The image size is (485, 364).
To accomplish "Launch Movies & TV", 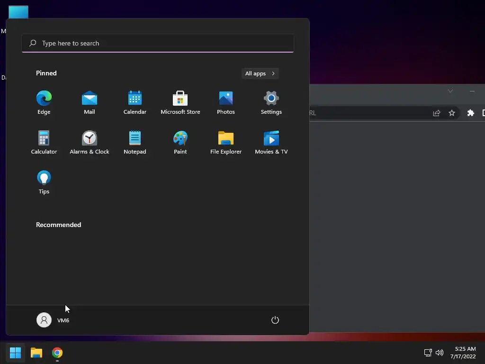I will 271,143.
